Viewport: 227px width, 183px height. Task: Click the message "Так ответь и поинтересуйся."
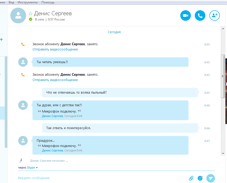(120, 128)
